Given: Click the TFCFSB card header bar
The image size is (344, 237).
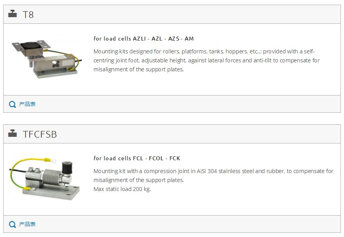Looking at the screenshot, I should [172, 134].
